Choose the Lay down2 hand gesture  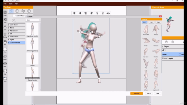click(156, 86)
